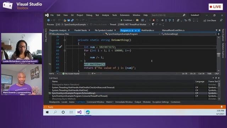Open the SyncOverAsyncExample.Program class dropdown
Image resolution: width=227 pixels, height=128 pixels.
132,34
